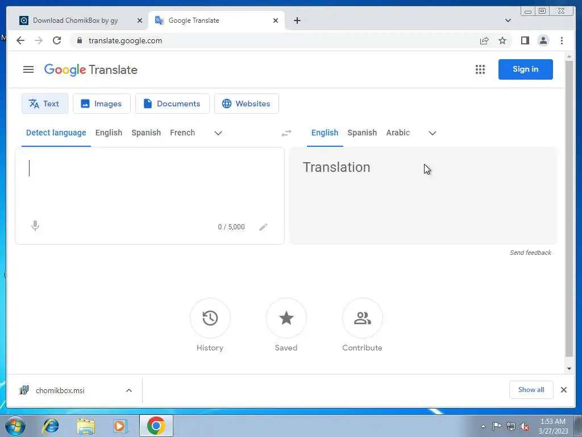Open Windows Media Player from taskbar
Screen dimensions: 582x437
tap(120, 426)
